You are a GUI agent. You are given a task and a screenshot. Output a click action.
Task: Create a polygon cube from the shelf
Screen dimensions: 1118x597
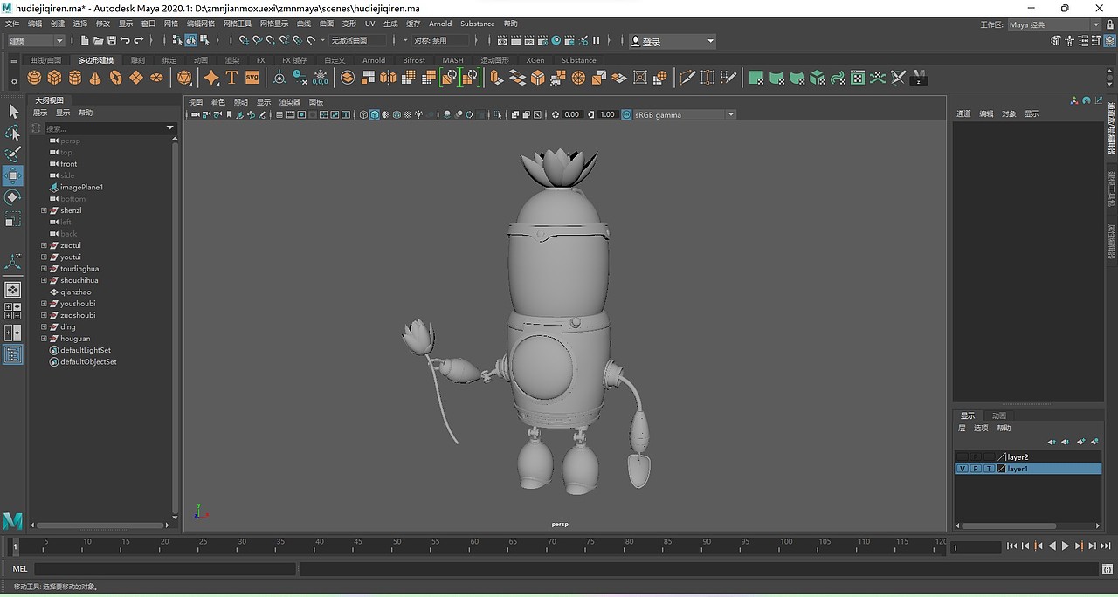[x=54, y=78]
